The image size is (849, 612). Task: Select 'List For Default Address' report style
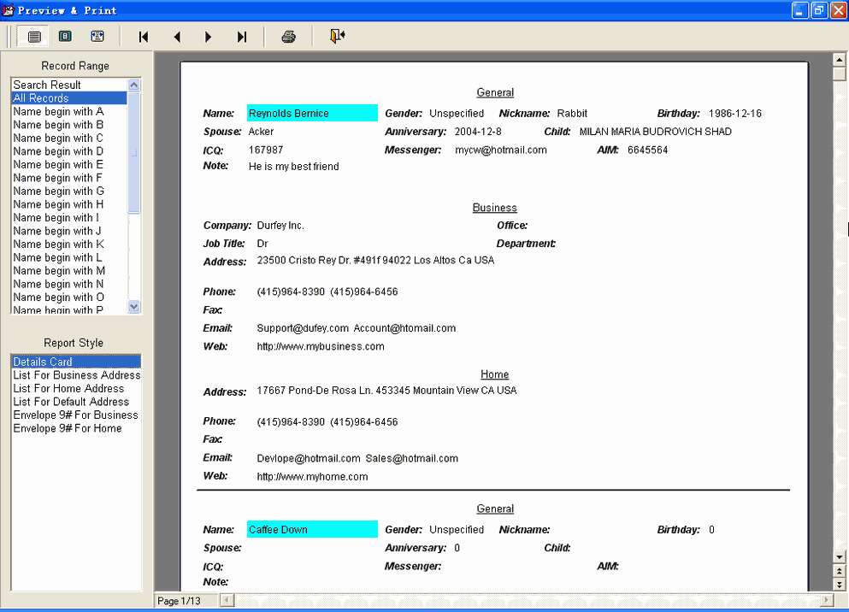[x=71, y=401]
